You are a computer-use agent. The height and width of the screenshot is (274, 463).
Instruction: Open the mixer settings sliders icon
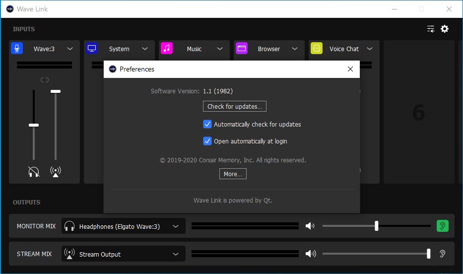[431, 29]
